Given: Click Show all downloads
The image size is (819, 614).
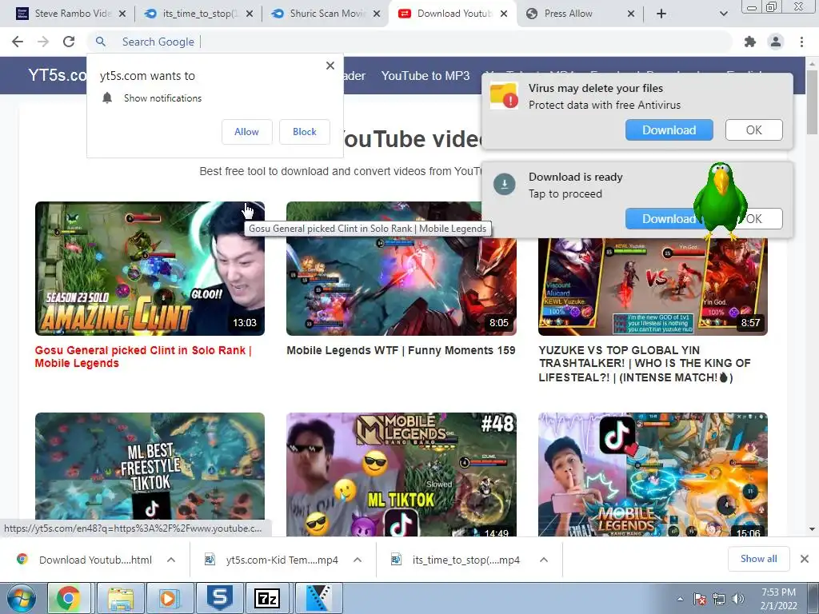Looking at the screenshot, I should click(x=758, y=559).
